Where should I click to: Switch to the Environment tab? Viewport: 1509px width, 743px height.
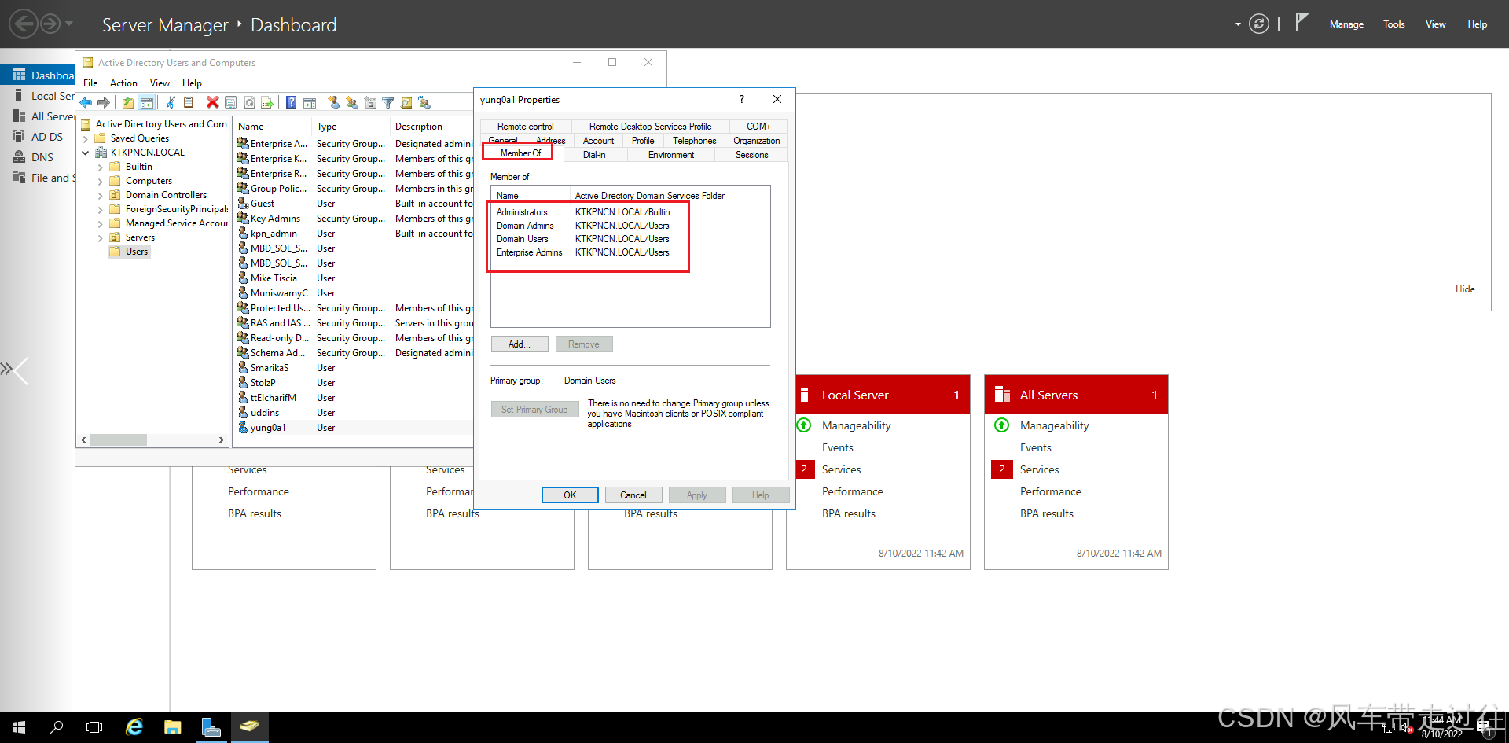(670, 155)
